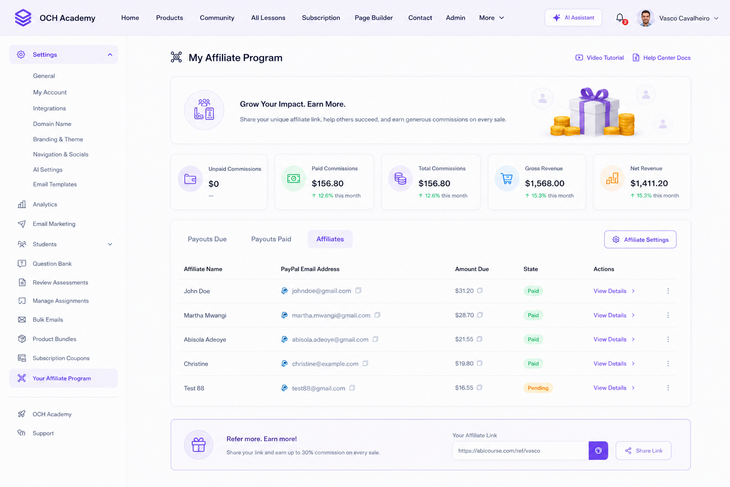Viewport: 730px width, 487px height.
Task: Copy johndoe@gmail.com email address
Action: [x=358, y=291]
